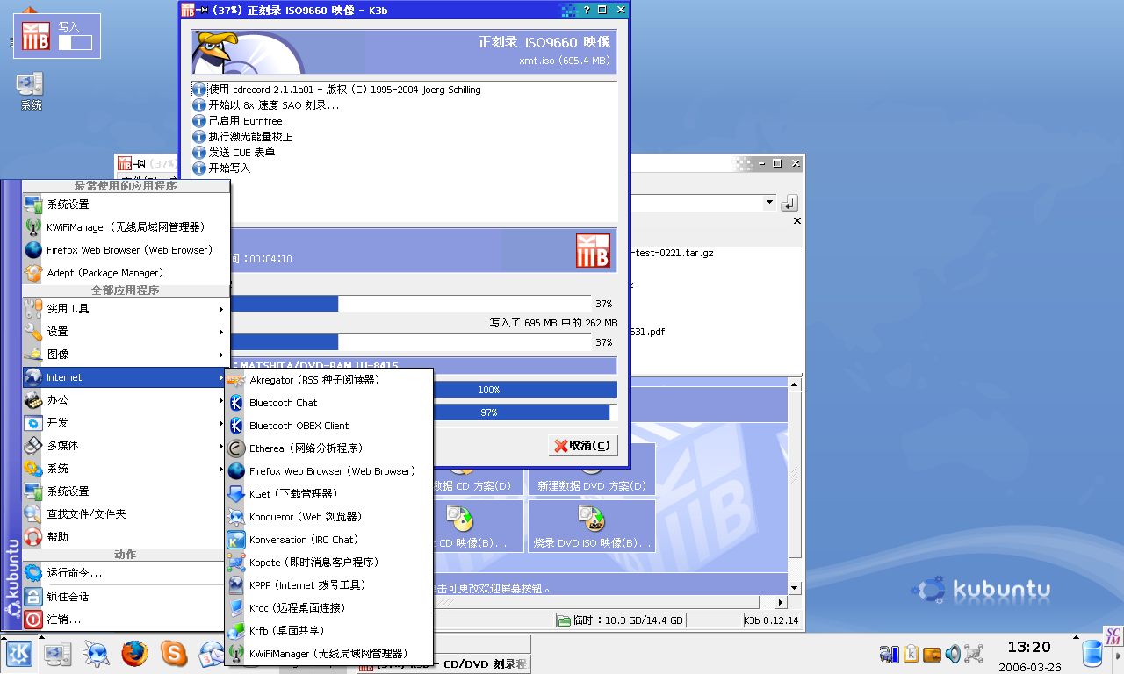
Task: Open 系统设置 under most used applications
Action: click(x=126, y=204)
